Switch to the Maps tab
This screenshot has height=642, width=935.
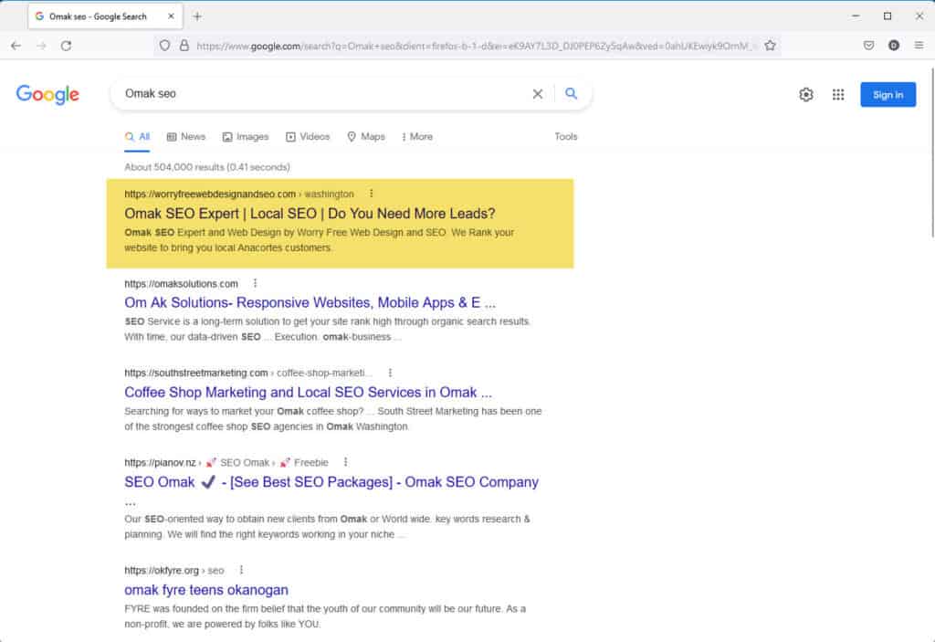366,137
